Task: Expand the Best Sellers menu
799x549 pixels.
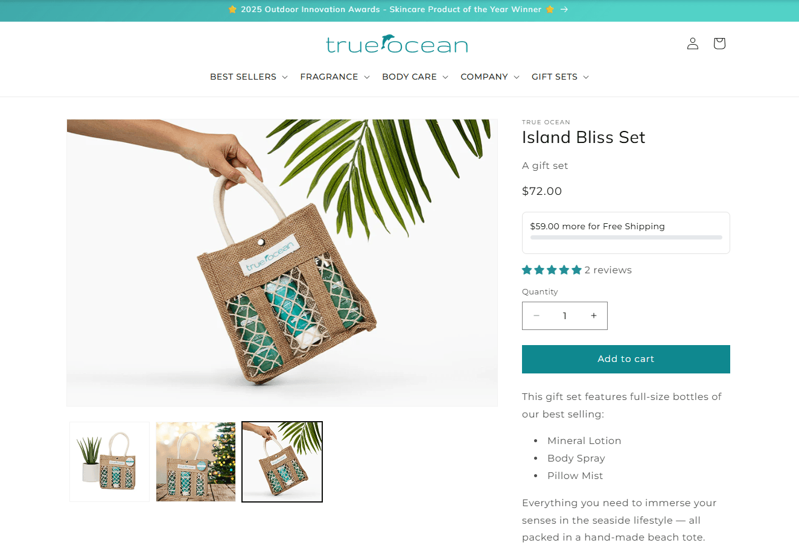Action: (249, 77)
